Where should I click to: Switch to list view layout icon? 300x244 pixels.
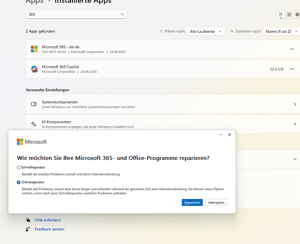[281, 15]
